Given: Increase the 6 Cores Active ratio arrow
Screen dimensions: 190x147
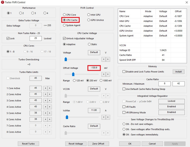Looking at the screenshot, I should pyautogui.click(x=50, y=119).
